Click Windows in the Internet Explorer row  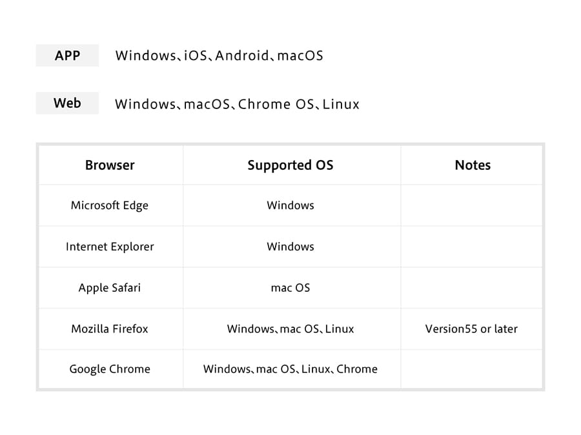[x=290, y=247]
